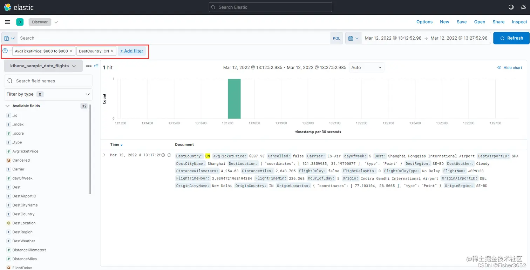Click the Refresh button
The width and height of the screenshot is (530, 270).
(x=511, y=38)
